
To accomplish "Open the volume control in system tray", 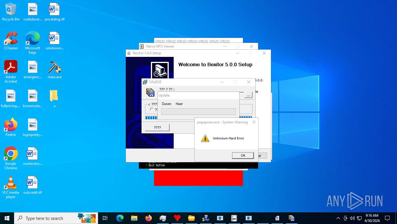I will click(352, 218).
